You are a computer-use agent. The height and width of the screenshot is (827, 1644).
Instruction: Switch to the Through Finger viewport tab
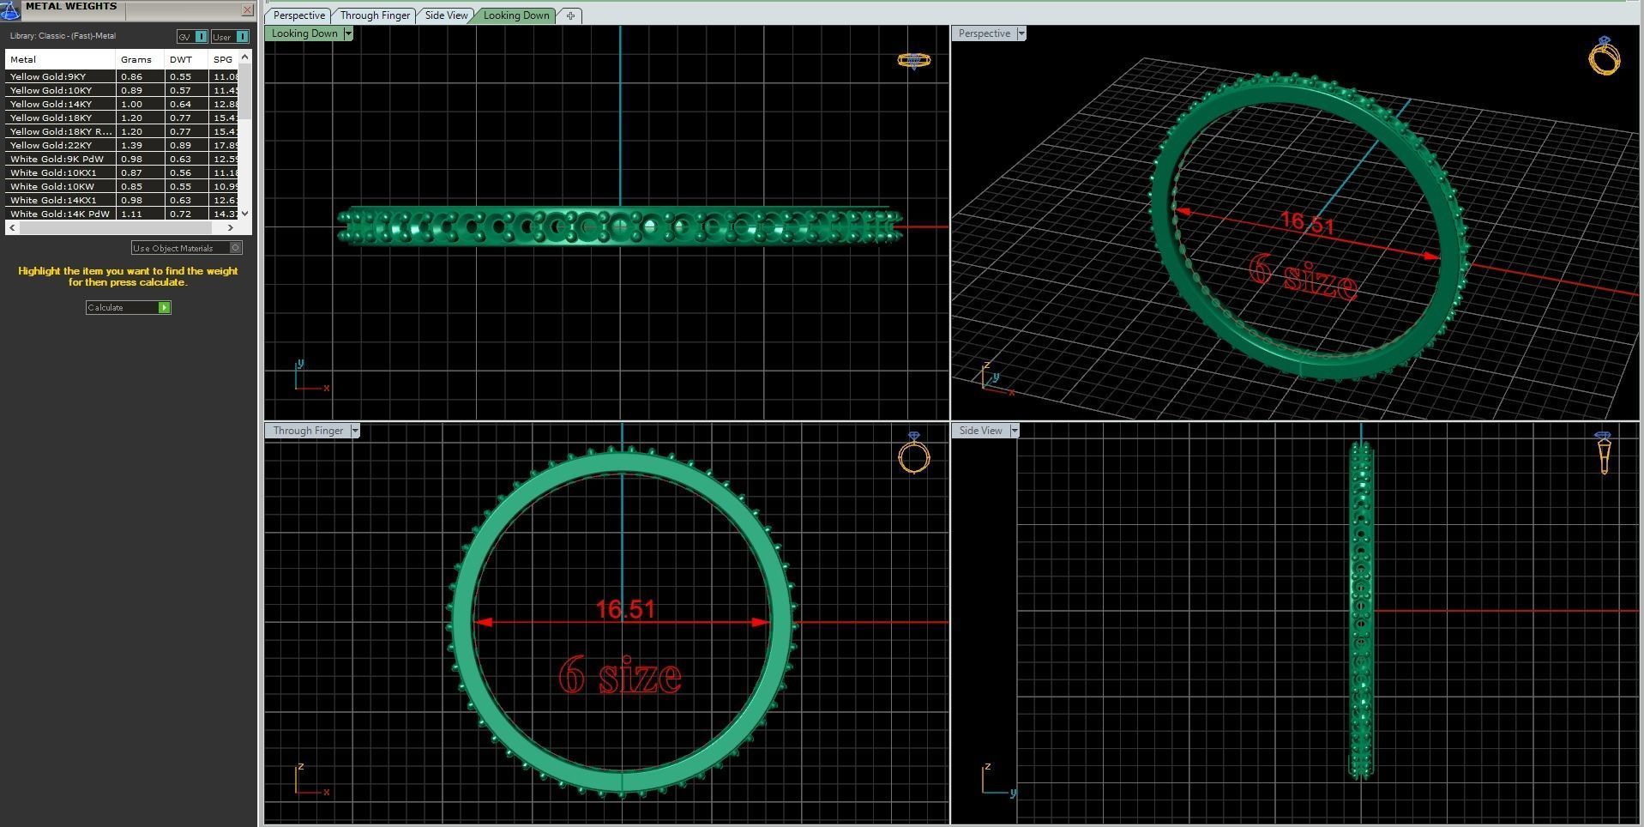pos(375,15)
